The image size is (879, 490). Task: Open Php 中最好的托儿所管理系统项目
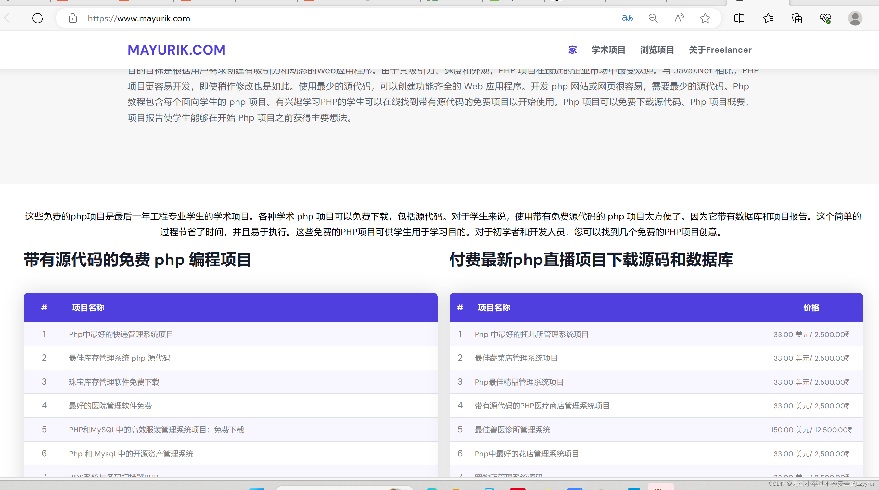[x=532, y=334]
